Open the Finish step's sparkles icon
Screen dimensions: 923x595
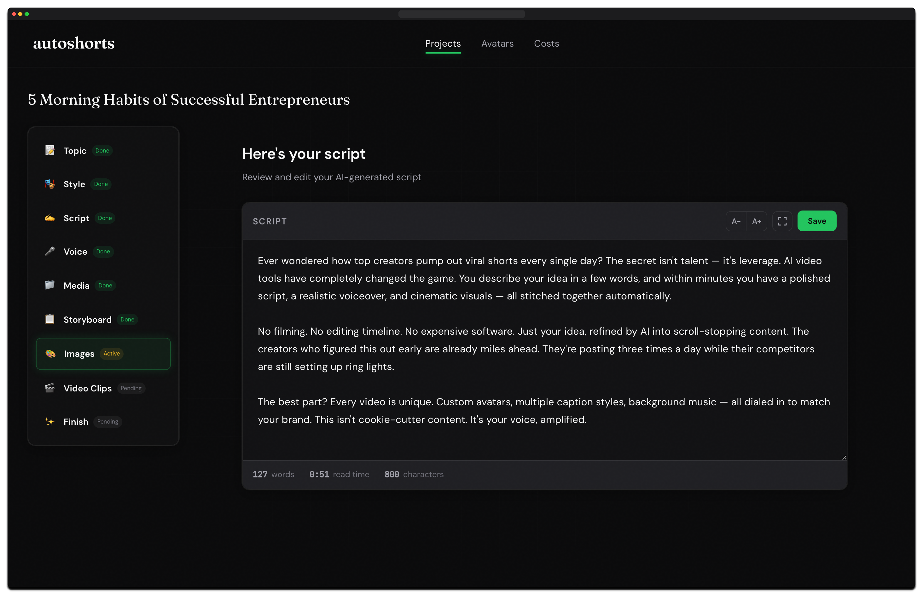(50, 422)
